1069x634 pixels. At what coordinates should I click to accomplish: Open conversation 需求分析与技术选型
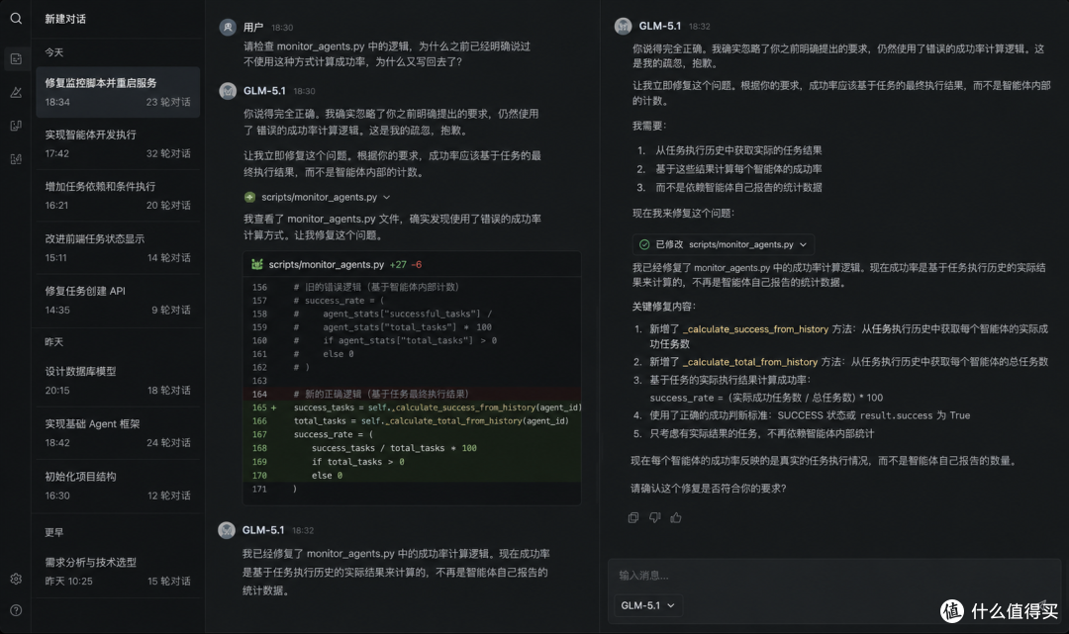(118, 572)
